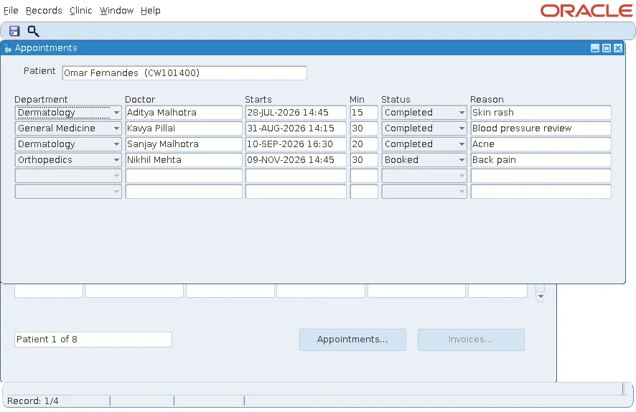Expand the General Medicine department dropdown
The height and width of the screenshot is (412, 636).
click(x=116, y=128)
